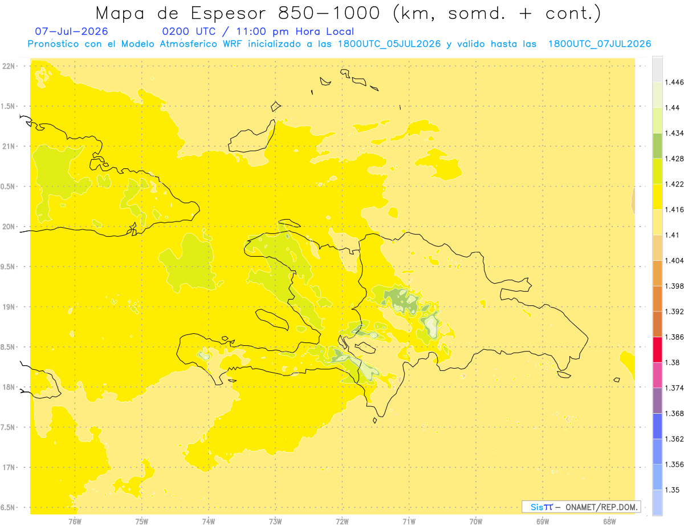Click the '21N' latitude label
The height and width of the screenshot is (529, 684).
pos(9,146)
